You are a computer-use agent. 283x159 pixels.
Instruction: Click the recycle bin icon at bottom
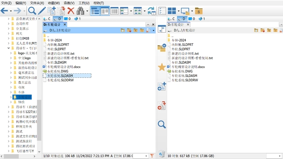pos(162,154)
